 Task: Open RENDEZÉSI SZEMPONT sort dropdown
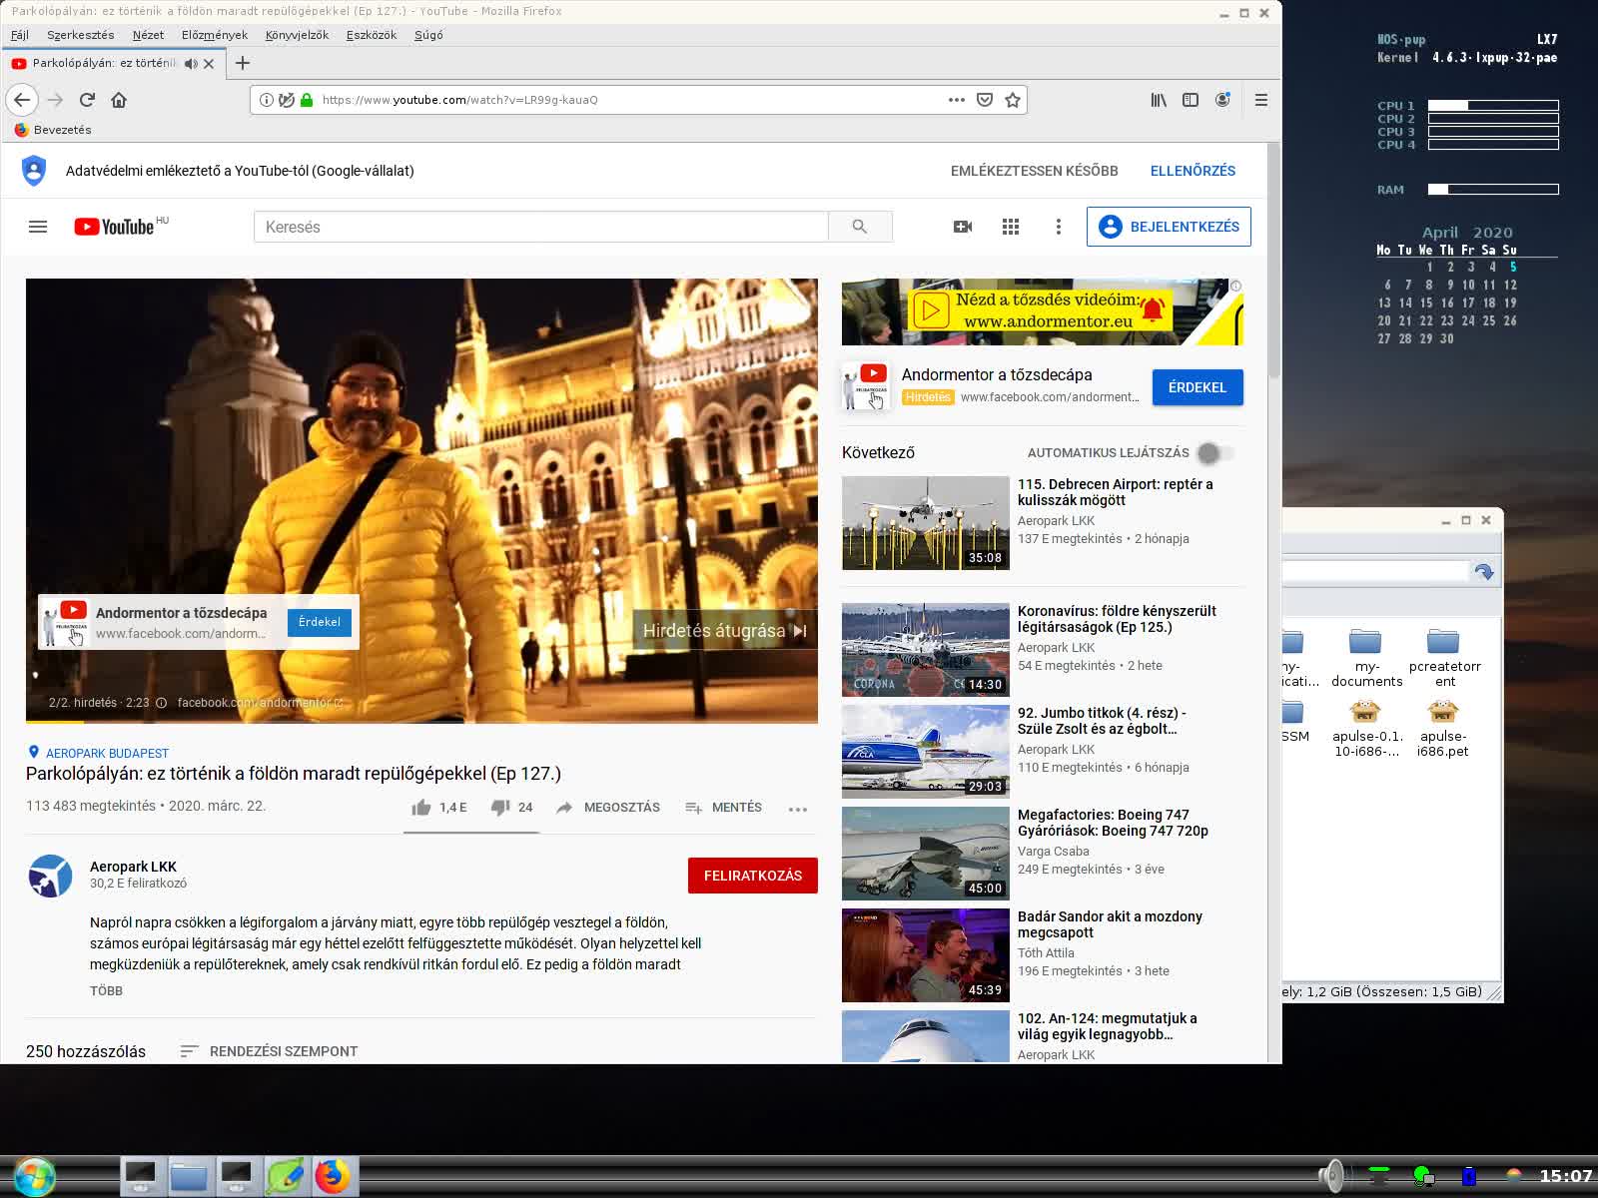[269, 1051]
